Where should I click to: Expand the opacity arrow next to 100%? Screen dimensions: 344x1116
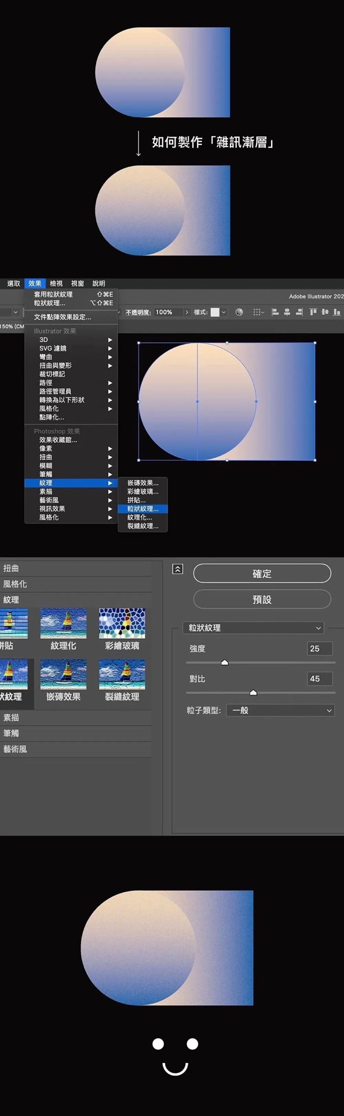(187, 312)
